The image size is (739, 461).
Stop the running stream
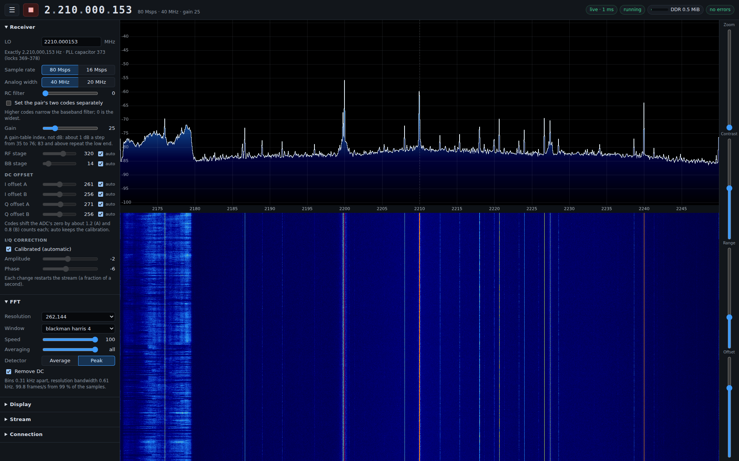tap(31, 10)
